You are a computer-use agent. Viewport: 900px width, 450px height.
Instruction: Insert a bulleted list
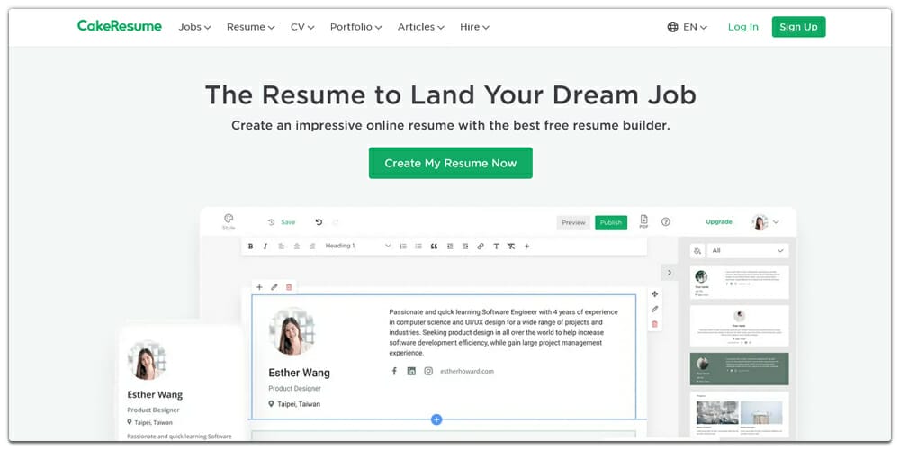(x=418, y=247)
